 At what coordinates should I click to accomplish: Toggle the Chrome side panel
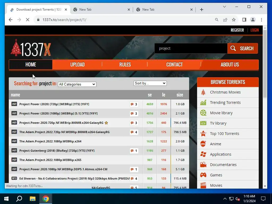tap(244, 20)
